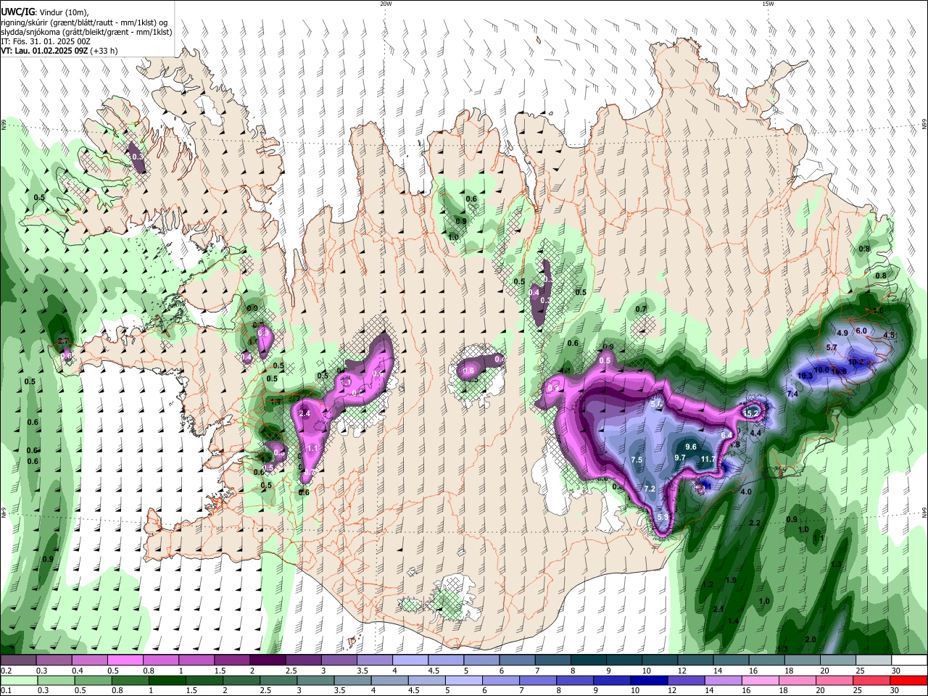Viewport: 928px width, 696px height.
Task: Click the 9.7 precipitation value
Action: [x=680, y=458]
